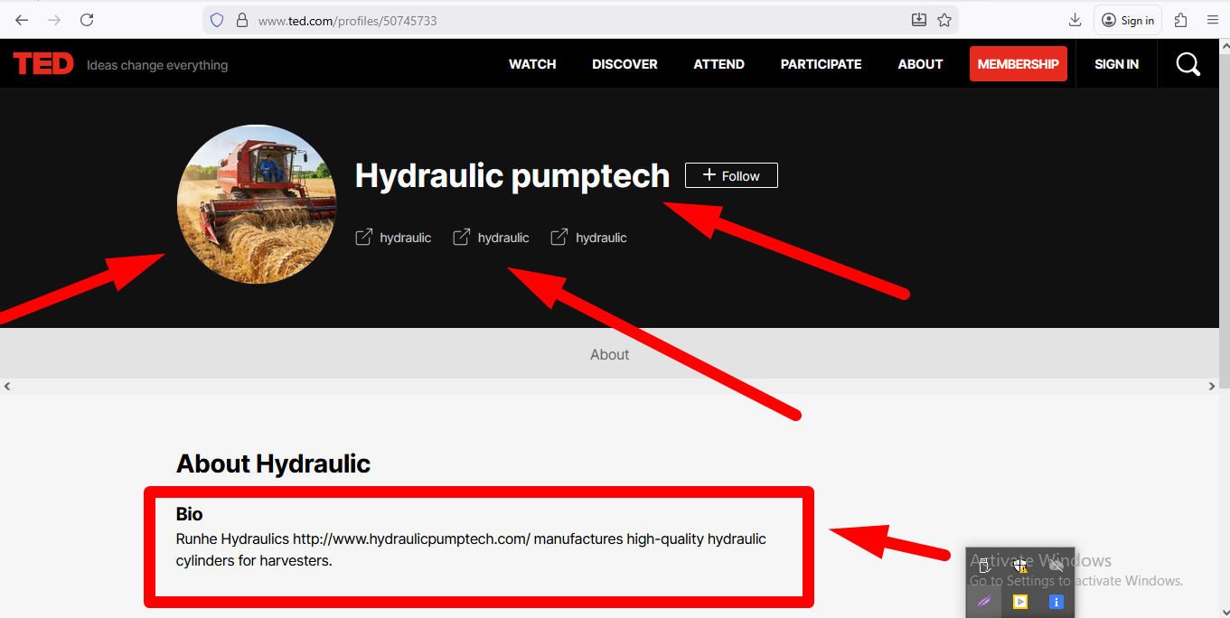Open Windows Security shield tray icon
The width and height of the screenshot is (1230, 618).
[x=1019, y=566]
